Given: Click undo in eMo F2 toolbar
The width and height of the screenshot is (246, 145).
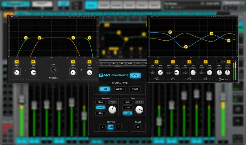Looking at the screenshot, I should click(12, 16).
